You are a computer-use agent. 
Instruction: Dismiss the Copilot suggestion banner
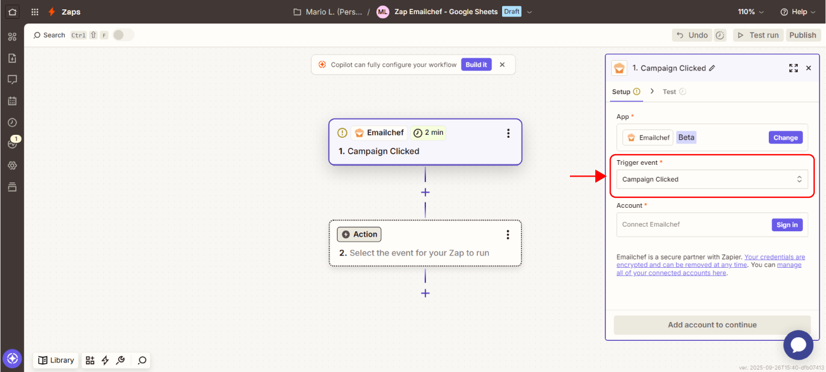click(x=502, y=65)
